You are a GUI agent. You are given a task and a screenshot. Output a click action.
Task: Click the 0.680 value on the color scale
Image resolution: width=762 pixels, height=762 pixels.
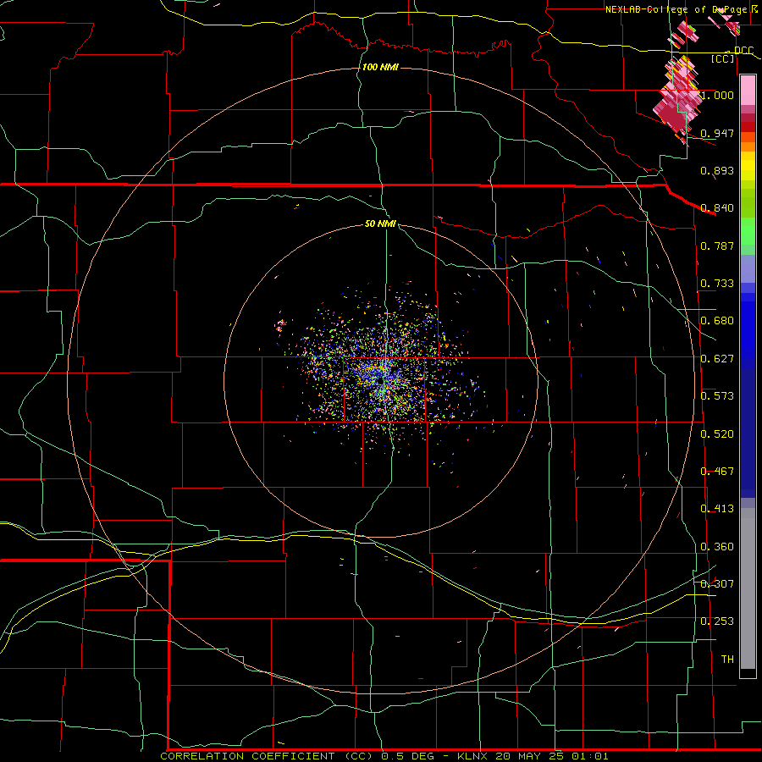point(717,321)
